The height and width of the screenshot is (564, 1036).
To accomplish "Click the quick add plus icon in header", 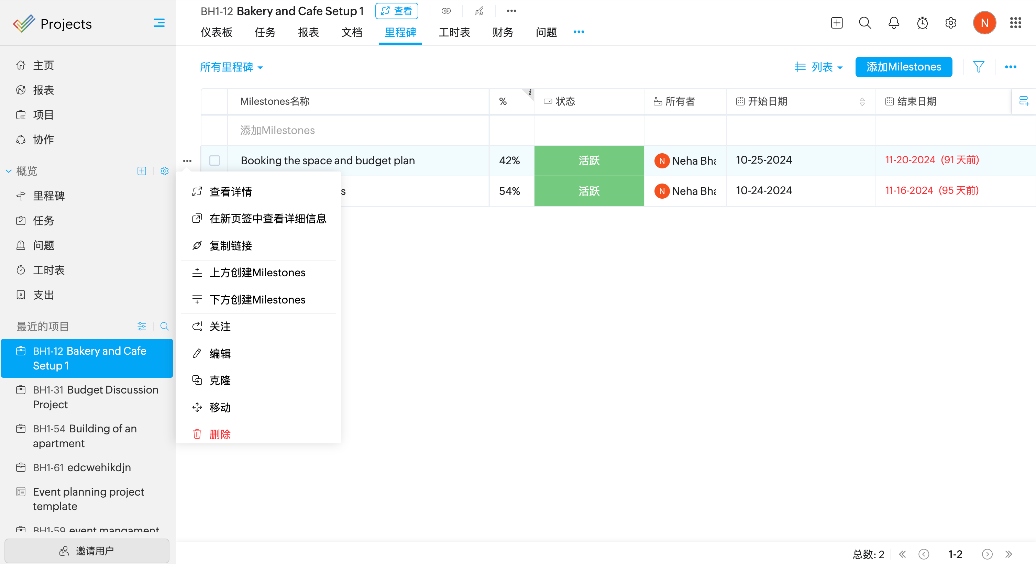I will pos(837,23).
